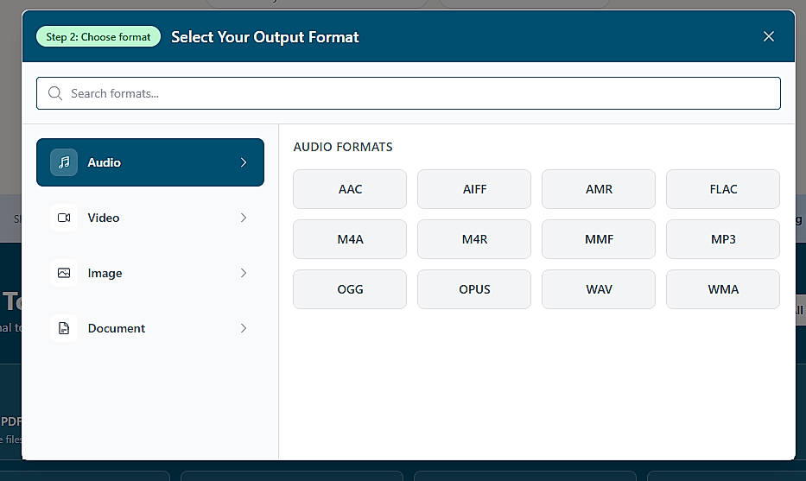Choose AAC output format
Viewport: 806px width, 481px height.
pos(350,189)
